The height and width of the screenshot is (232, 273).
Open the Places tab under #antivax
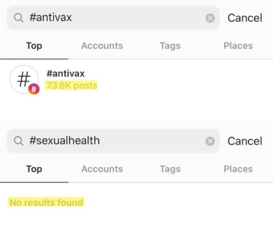pos(238,46)
